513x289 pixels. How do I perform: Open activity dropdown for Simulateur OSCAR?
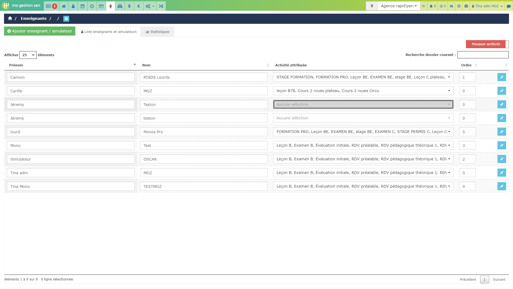pyautogui.click(x=363, y=159)
